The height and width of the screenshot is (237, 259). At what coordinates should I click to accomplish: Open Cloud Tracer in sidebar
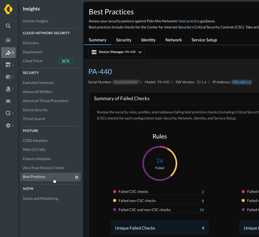(33, 61)
